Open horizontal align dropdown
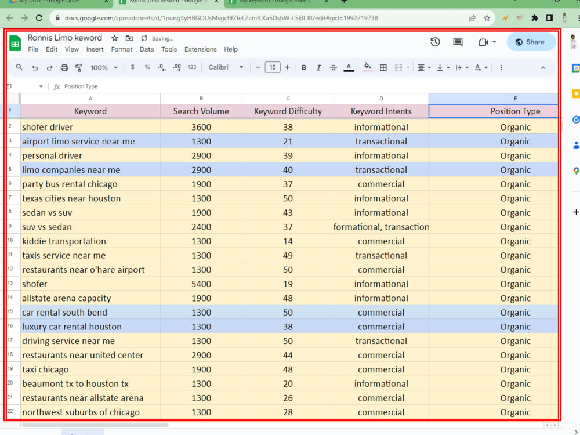This screenshot has width=580, height=435. [424, 68]
